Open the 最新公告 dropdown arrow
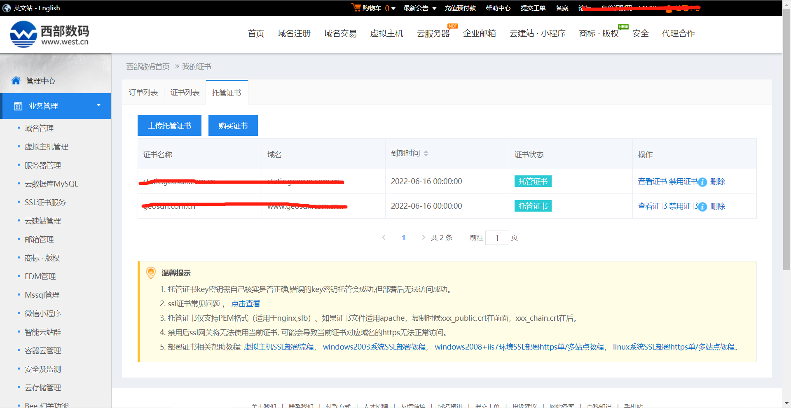This screenshot has width=791, height=408. (435, 8)
